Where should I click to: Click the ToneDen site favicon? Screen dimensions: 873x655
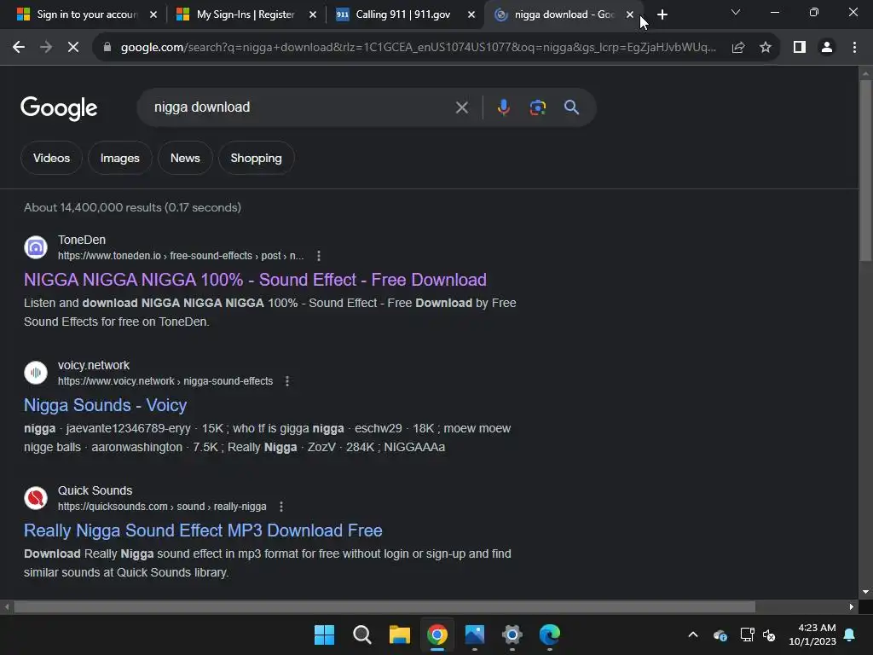[x=36, y=247]
